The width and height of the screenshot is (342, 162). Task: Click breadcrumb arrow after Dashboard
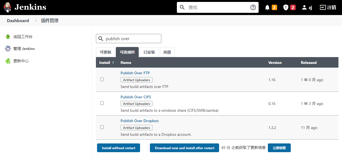(x=36, y=20)
